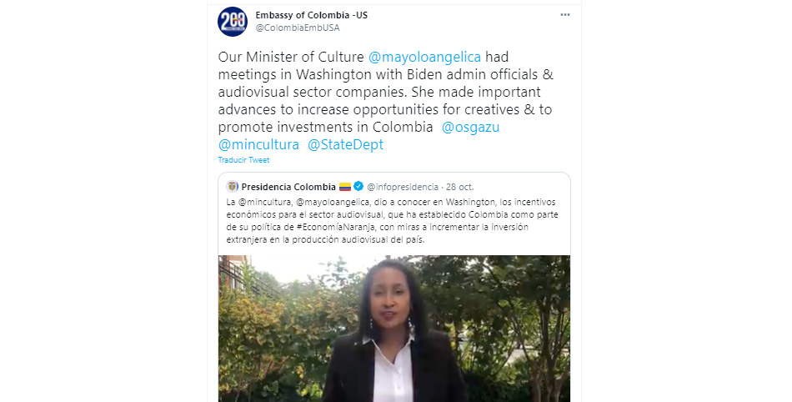Image resolution: width=792 pixels, height=402 pixels.
Task: Open Presidencia Colombia account name
Action: [x=288, y=187]
